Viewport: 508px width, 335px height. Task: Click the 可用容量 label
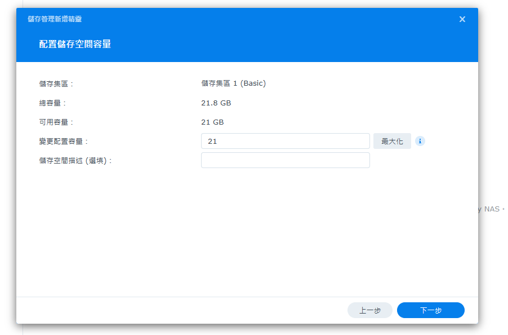pos(56,122)
